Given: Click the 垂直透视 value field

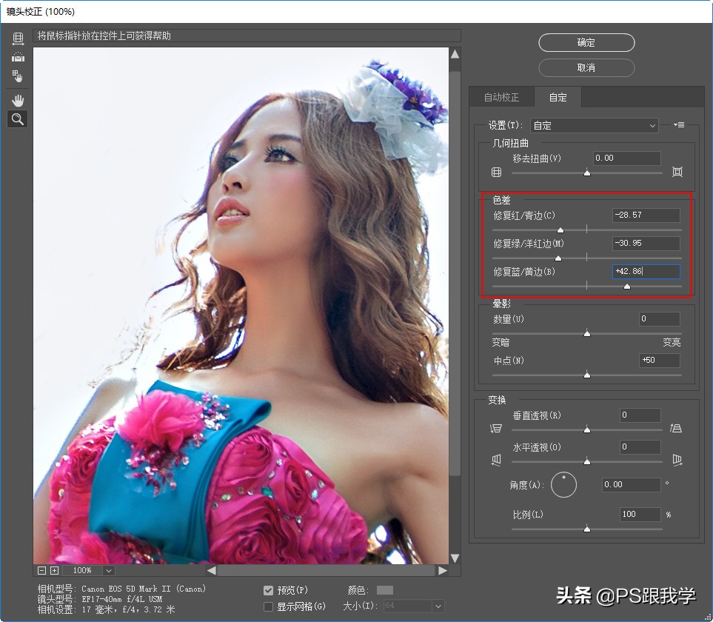Looking at the screenshot, I should [640, 415].
